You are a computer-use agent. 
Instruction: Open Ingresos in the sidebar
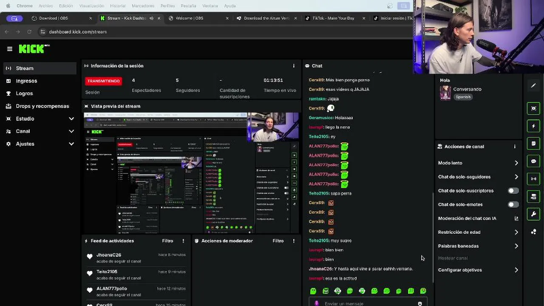[x=39, y=81]
